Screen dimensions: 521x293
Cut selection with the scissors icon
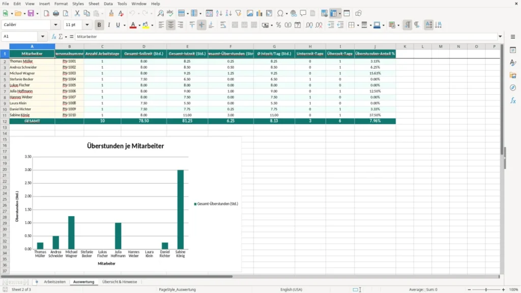pos(77,13)
